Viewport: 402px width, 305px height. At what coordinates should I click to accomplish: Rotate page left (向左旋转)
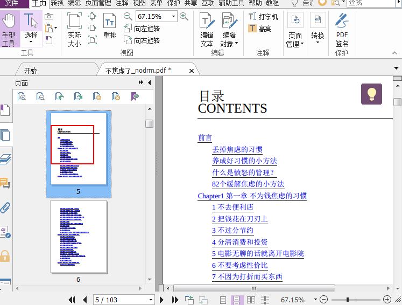click(x=142, y=28)
